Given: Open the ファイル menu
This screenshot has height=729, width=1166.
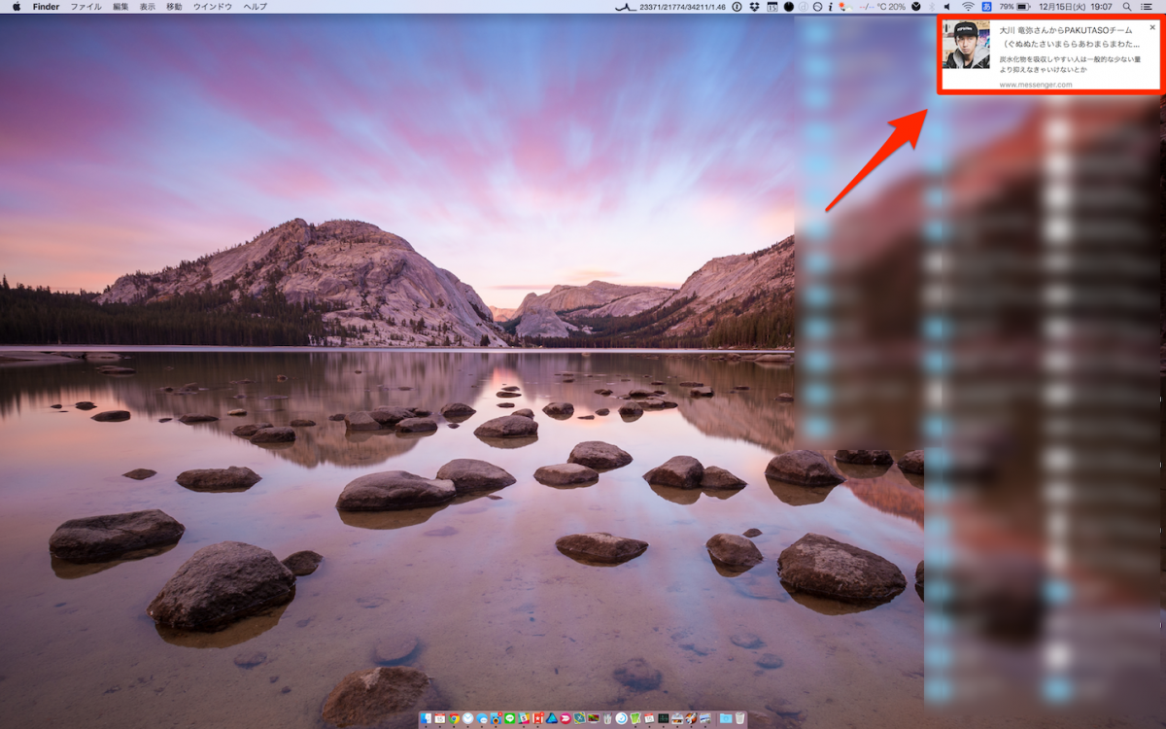Looking at the screenshot, I should pos(86,7).
